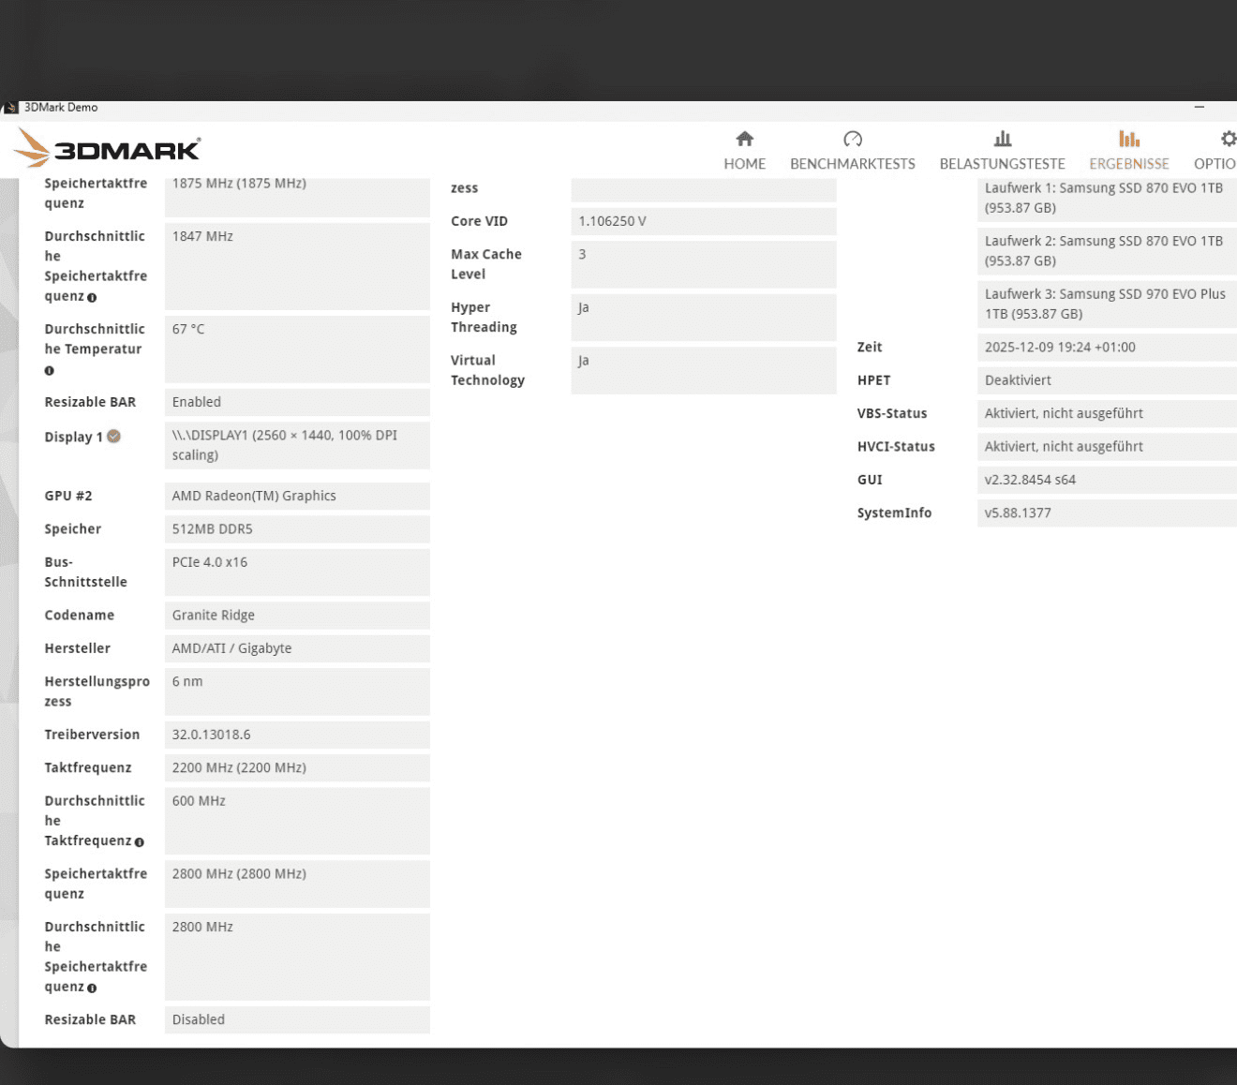Click the 'GPU #2' label

point(68,496)
